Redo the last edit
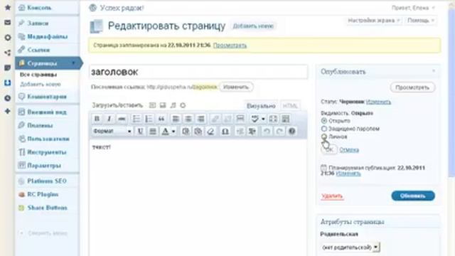455x256 pixels. (279, 131)
